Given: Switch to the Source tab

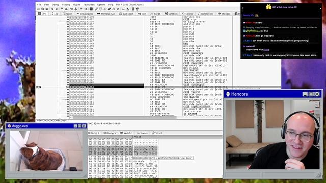Looking at the screenshot, I should [188, 14].
